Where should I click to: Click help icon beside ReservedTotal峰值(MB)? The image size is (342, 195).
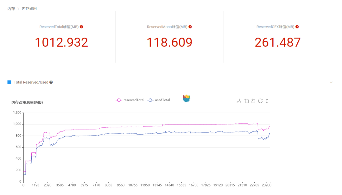coord(81,27)
